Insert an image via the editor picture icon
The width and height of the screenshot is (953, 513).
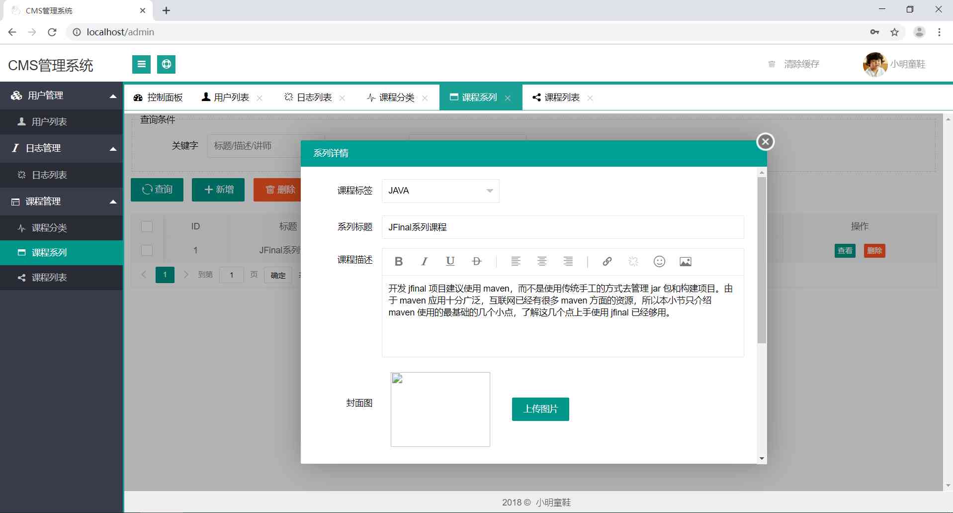point(685,261)
